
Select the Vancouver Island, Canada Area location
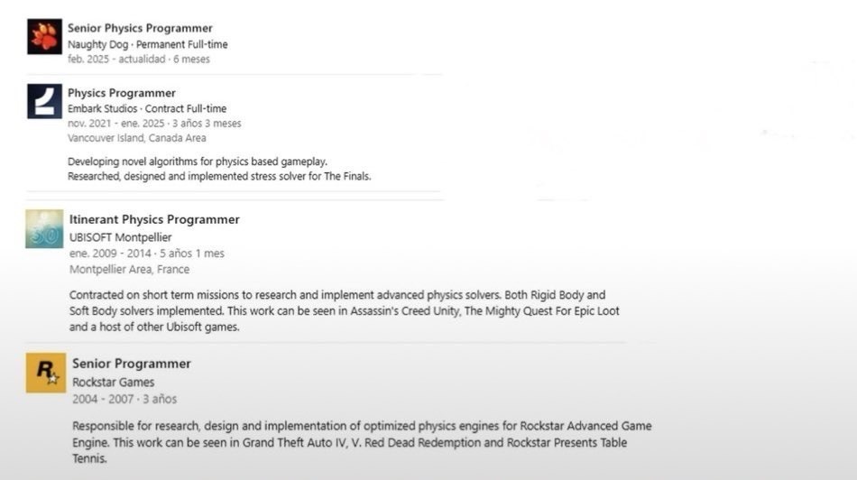(136, 138)
